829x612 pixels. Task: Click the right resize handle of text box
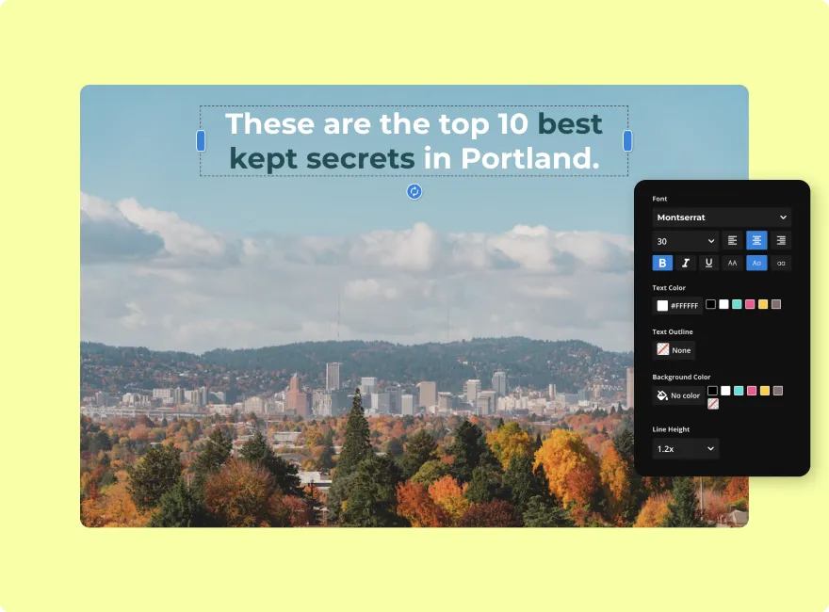click(x=627, y=141)
